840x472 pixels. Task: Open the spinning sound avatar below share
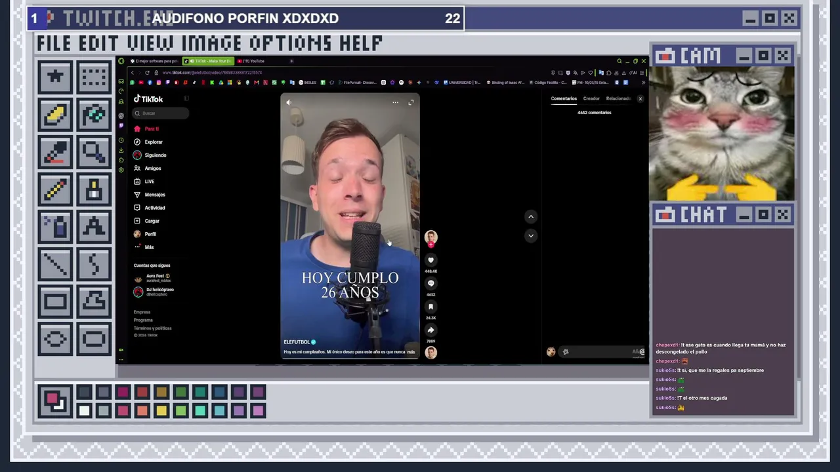pyautogui.click(x=430, y=353)
